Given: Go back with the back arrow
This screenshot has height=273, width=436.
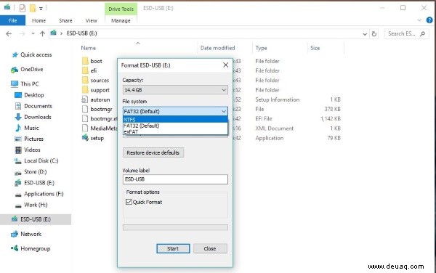Looking at the screenshot, I should [x=9, y=34].
